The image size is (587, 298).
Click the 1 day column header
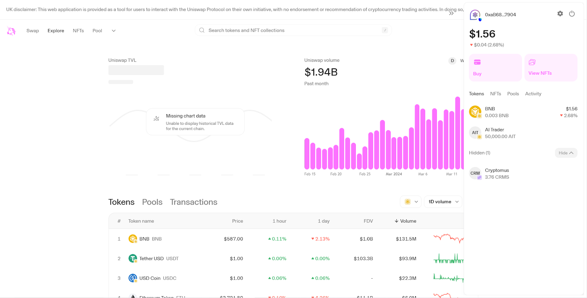click(324, 221)
